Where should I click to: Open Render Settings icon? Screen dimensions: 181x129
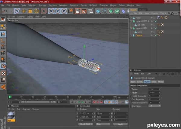click(91, 11)
